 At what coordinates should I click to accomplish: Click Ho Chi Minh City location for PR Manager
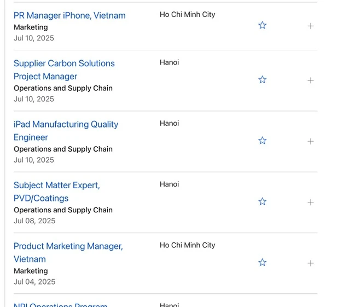187,14
